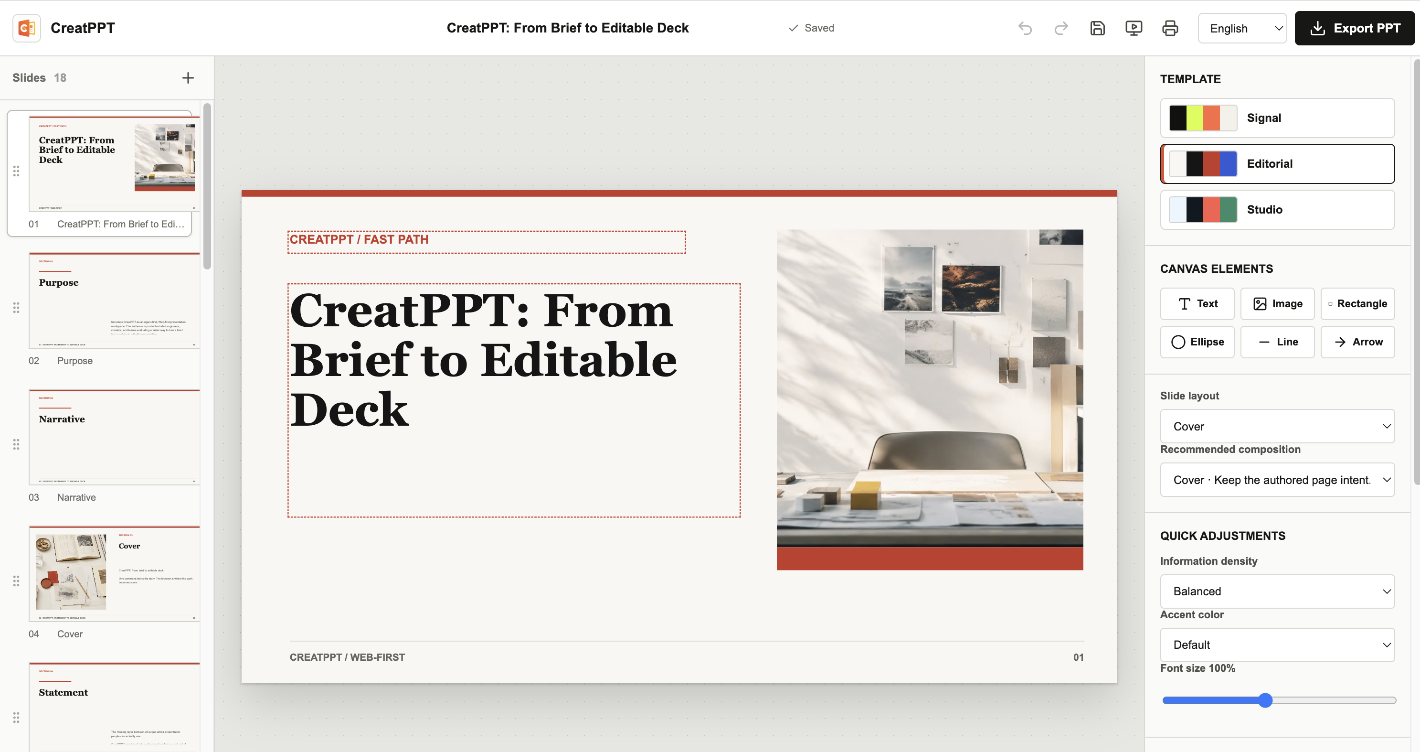Click the slide panel vertical scrollbar
The width and height of the screenshot is (1420, 752).
(207, 186)
